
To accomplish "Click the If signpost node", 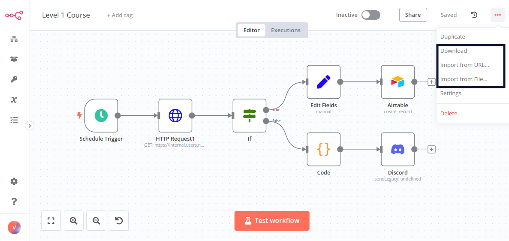I will pos(249,115).
